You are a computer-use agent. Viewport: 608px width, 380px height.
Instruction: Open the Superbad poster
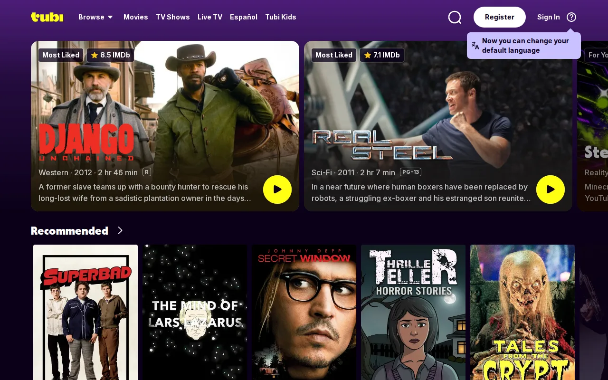pyautogui.click(x=85, y=312)
